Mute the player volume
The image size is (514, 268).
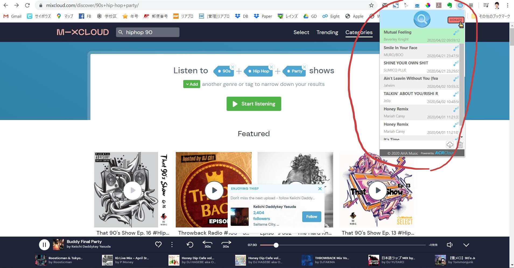pos(449,245)
